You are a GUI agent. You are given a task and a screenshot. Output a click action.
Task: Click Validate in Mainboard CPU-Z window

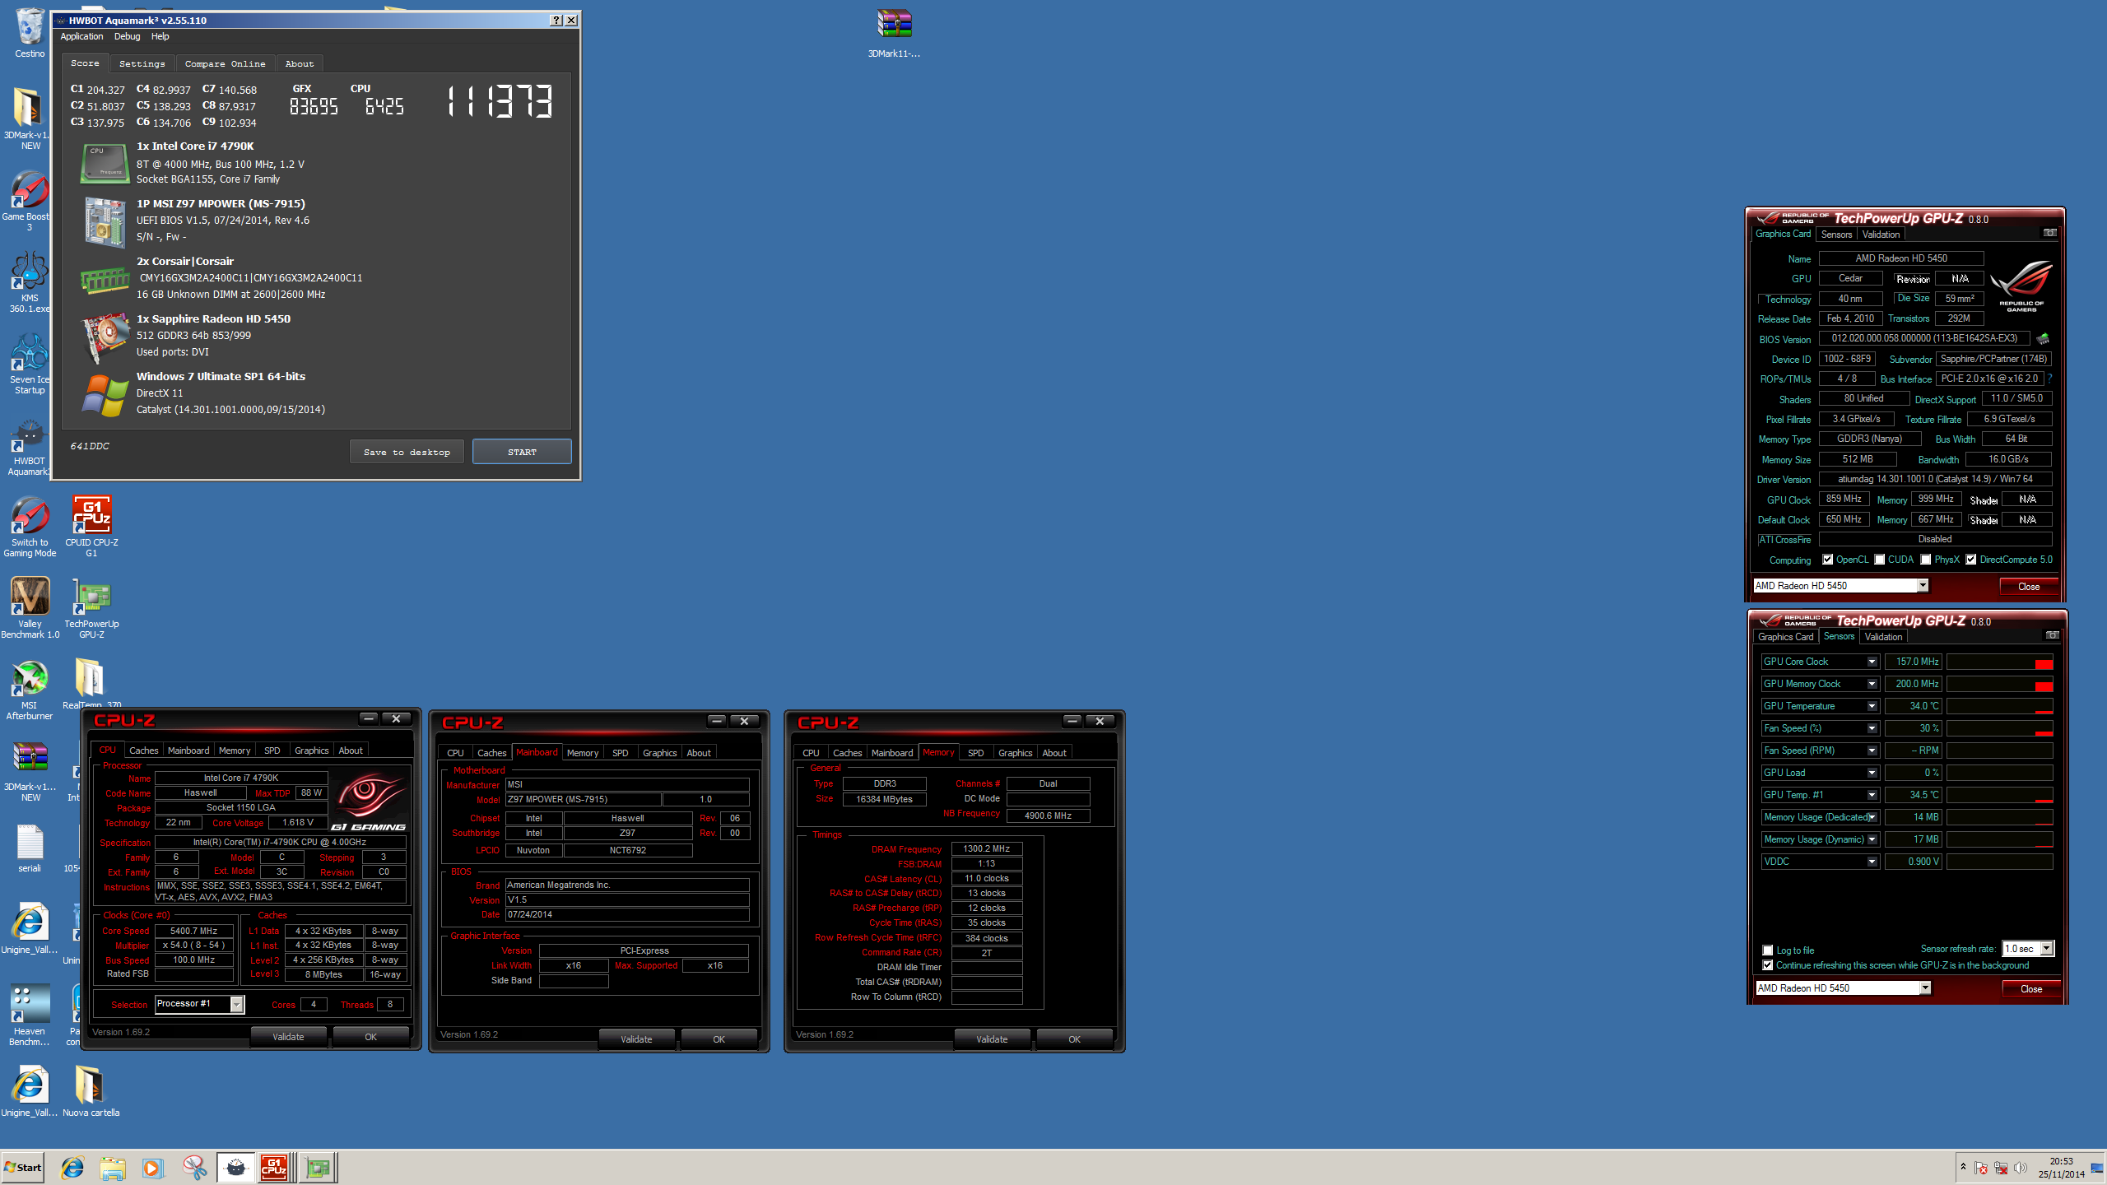point(636,1039)
